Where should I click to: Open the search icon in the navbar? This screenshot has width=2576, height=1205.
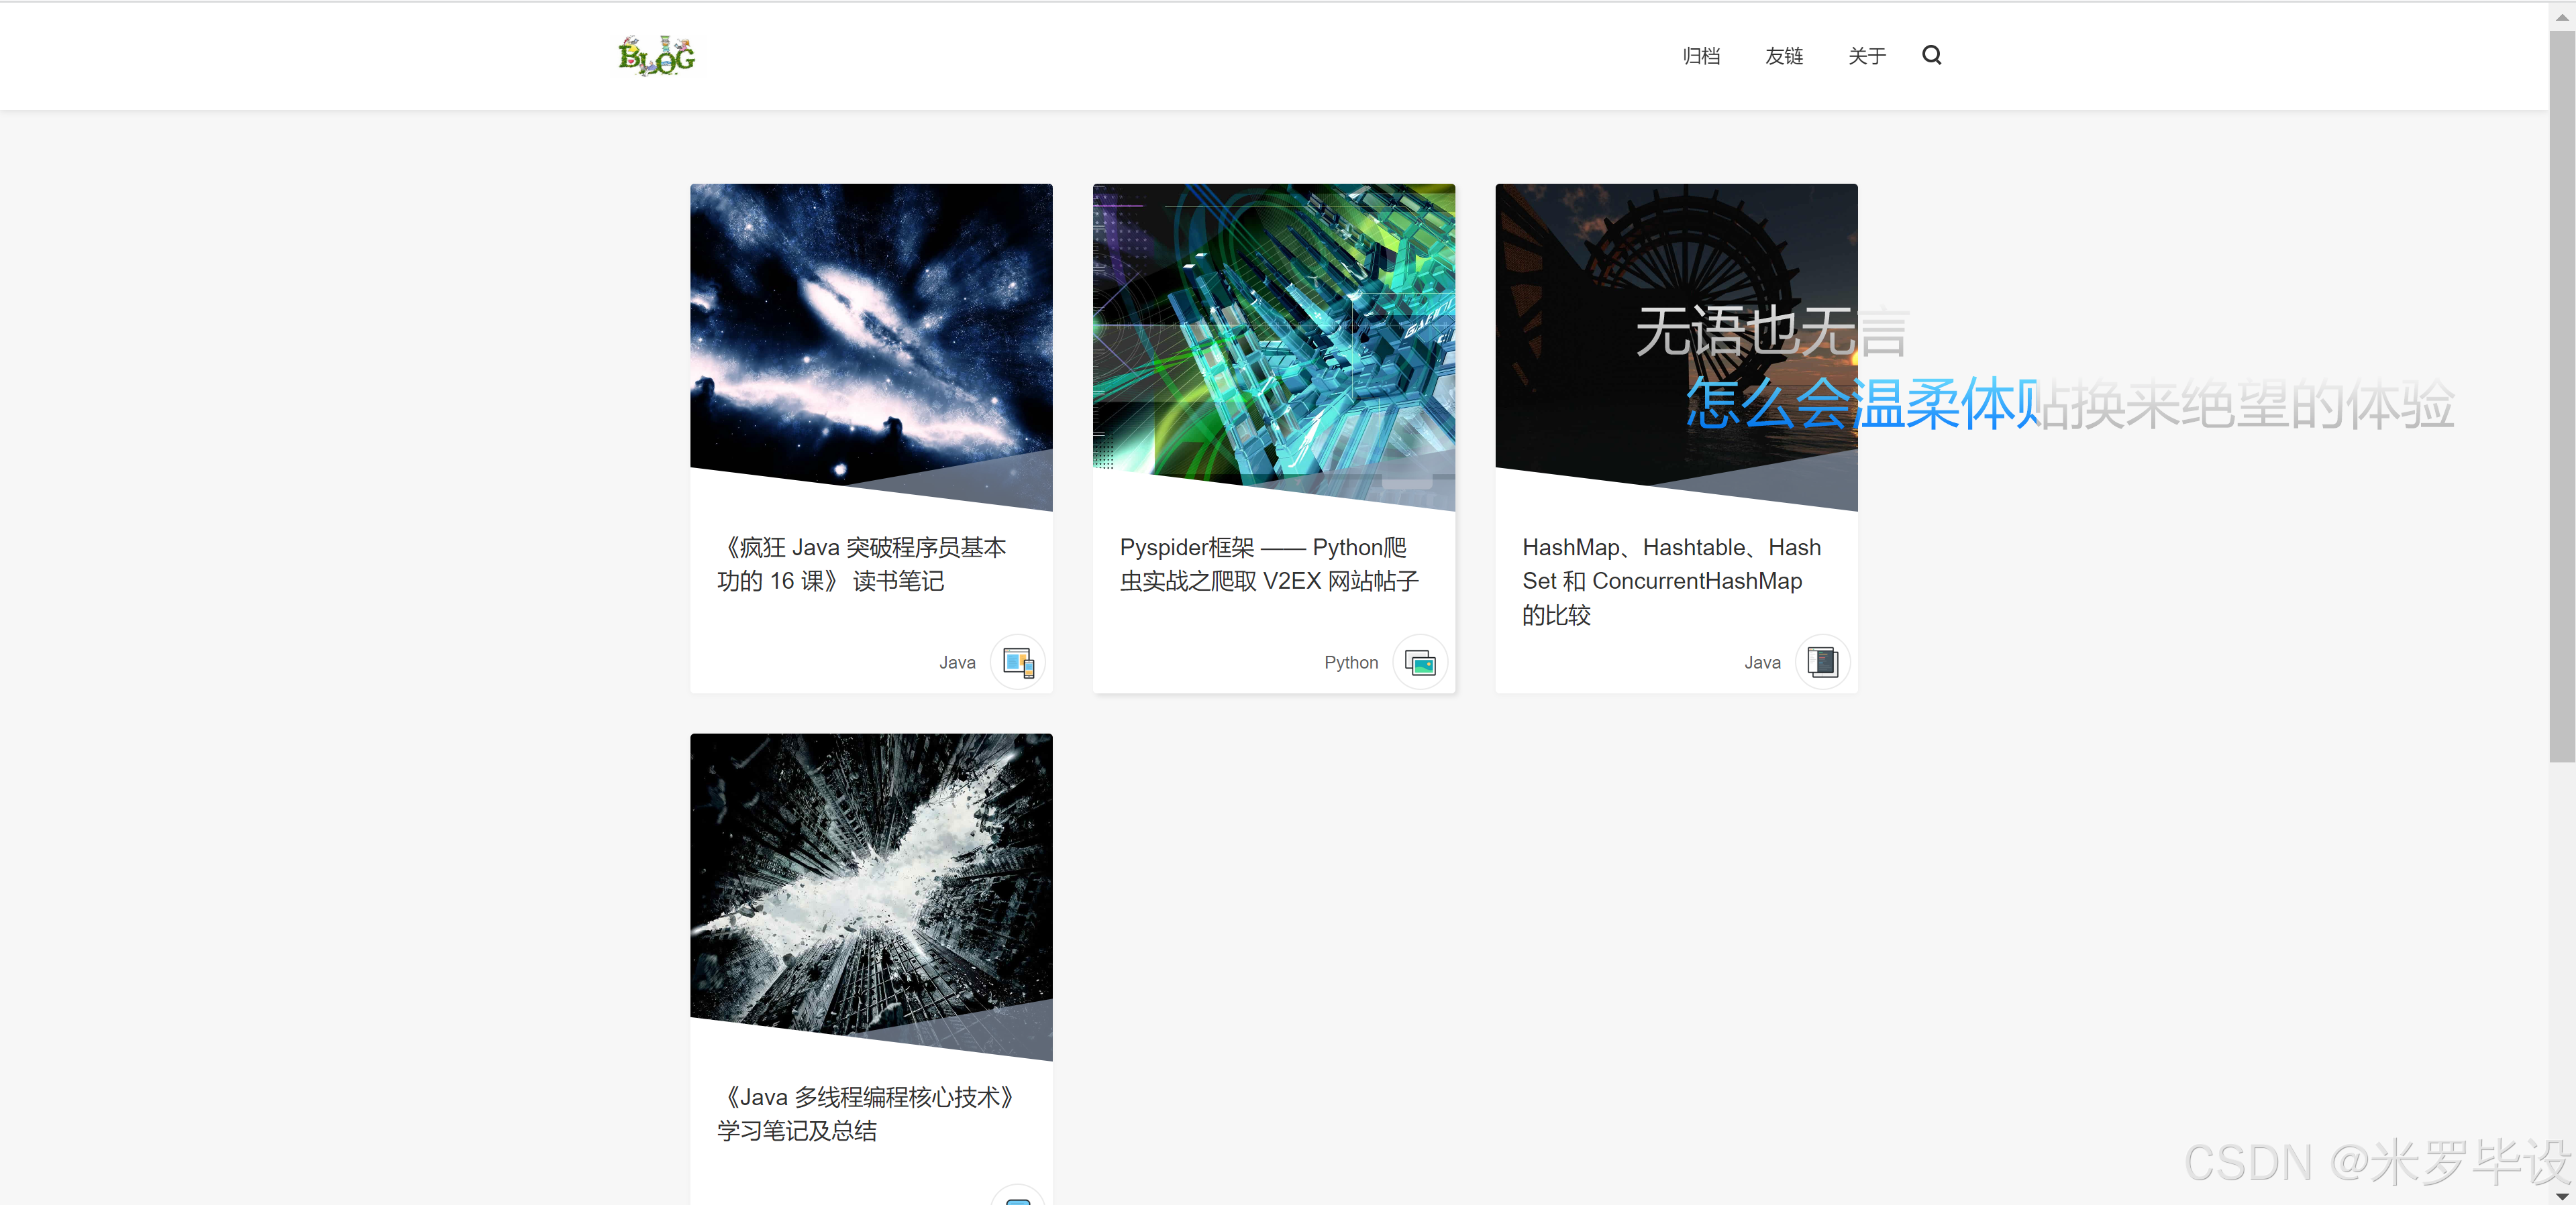point(1931,55)
